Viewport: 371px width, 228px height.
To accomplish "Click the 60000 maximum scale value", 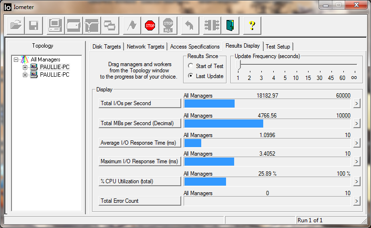I will 343,96.
